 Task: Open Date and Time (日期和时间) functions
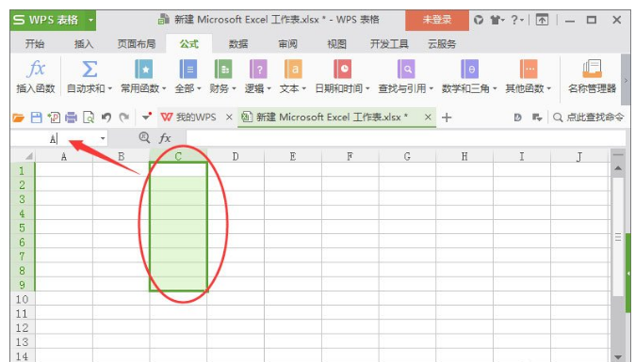click(x=343, y=76)
